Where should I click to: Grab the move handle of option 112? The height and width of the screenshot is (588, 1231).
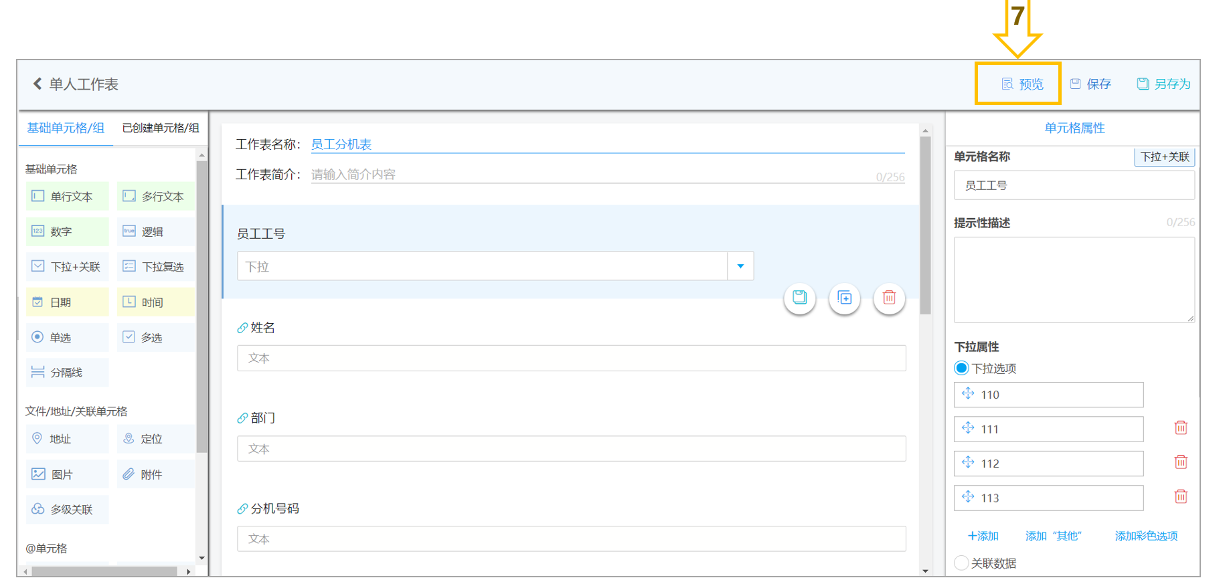click(968, 462)
